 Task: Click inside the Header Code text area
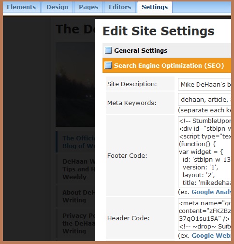(205, 214)
